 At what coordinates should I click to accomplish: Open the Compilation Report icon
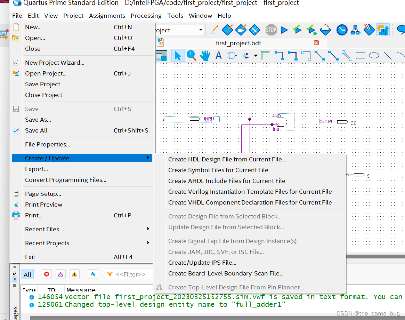325,30
